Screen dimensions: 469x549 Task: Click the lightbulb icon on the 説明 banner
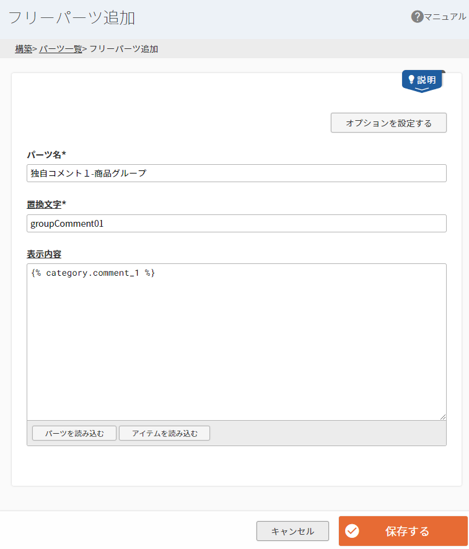coord(411,79)
